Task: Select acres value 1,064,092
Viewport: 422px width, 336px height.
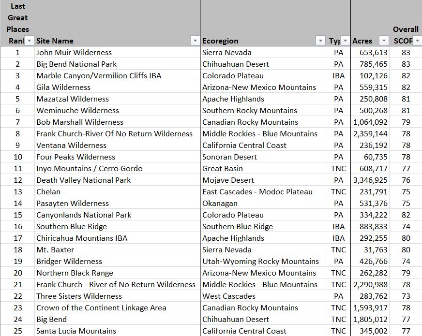Action: click(x=370, y=122)
